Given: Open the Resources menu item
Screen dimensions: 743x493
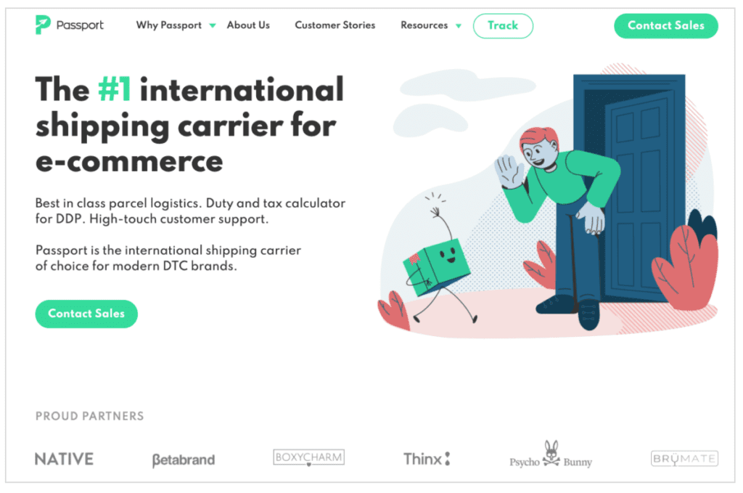Looking at the screenshot, I should coord(424,25).
